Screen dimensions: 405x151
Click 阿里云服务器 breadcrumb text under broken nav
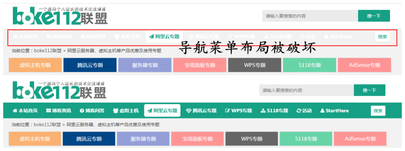click(81, 51)
